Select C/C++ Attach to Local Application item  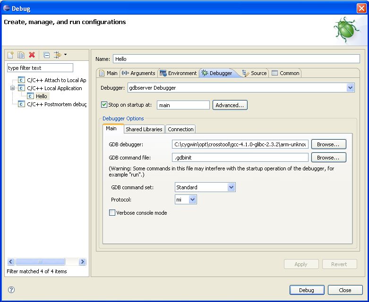(x=57, y=80)
